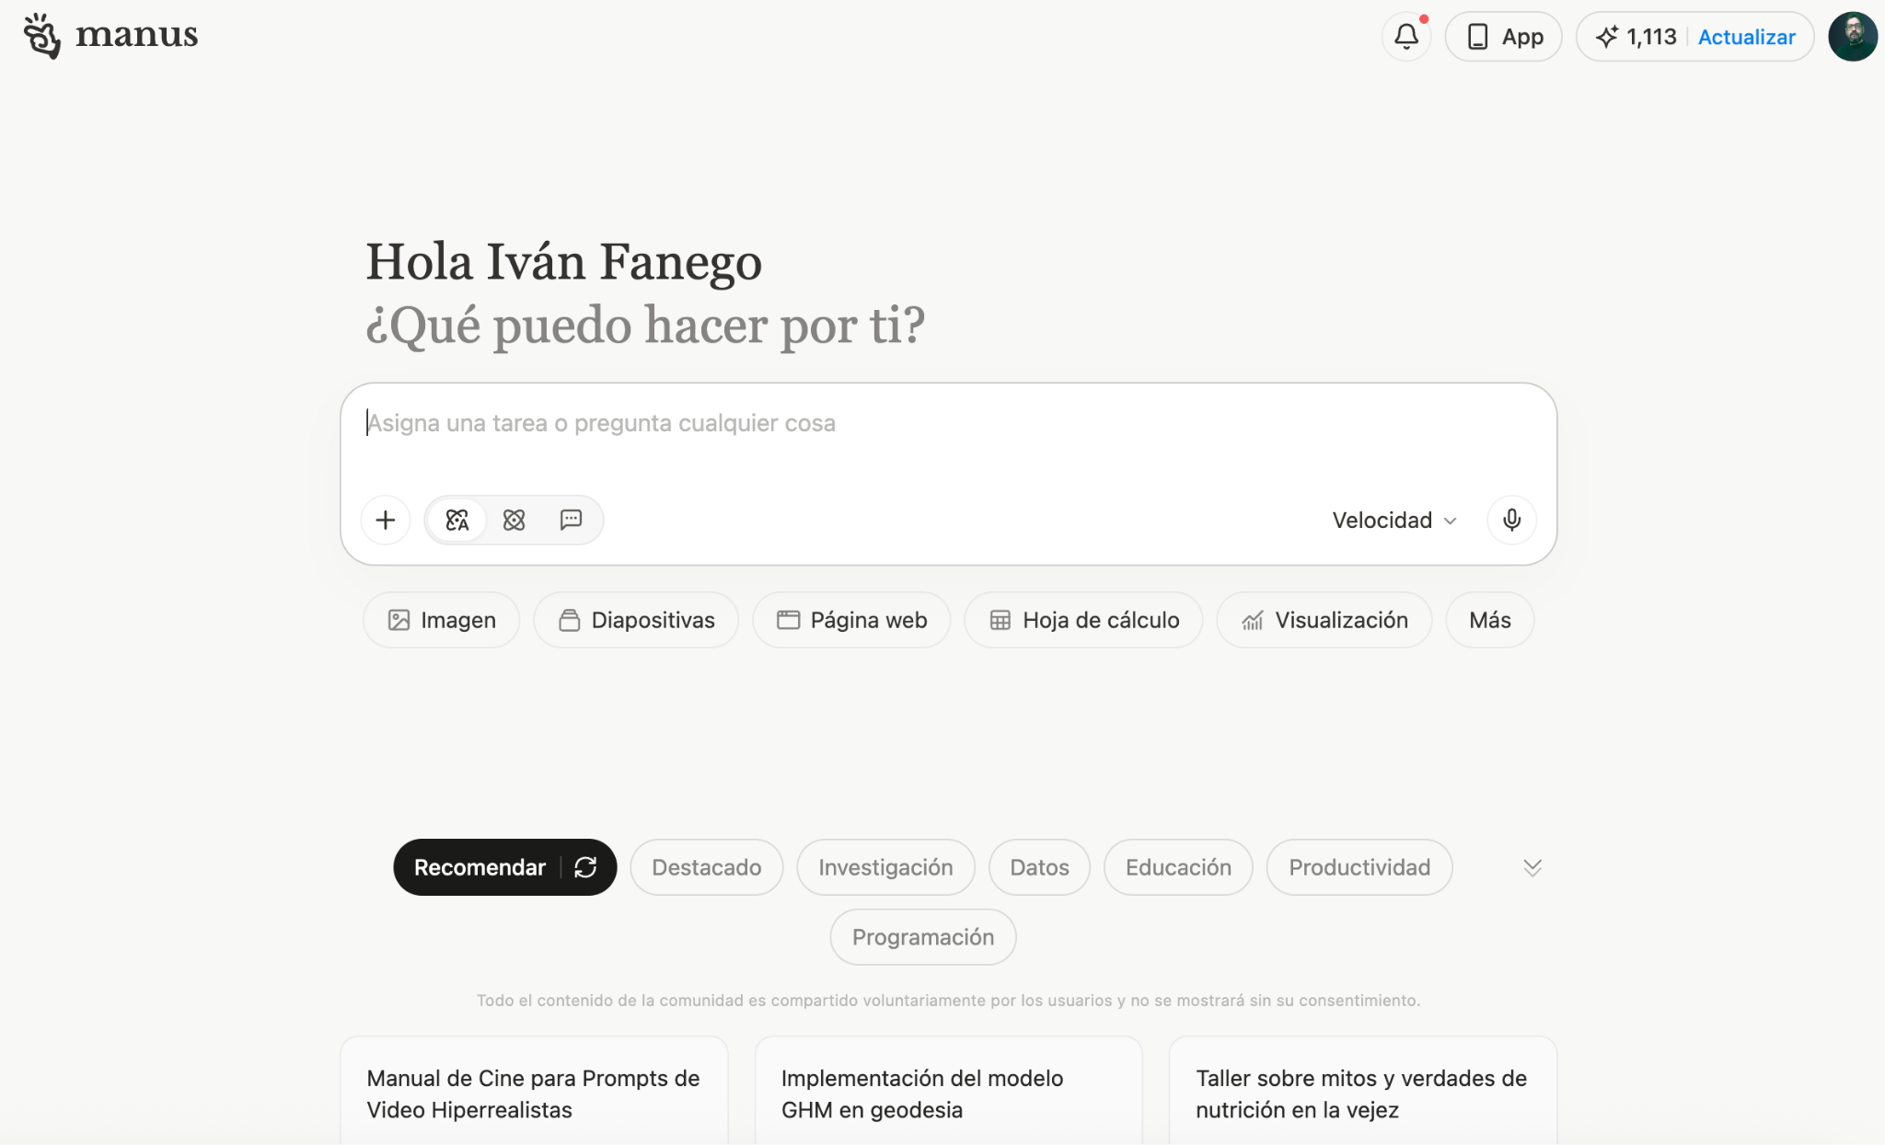Select the Visualización creation option

coord(1324,619)
